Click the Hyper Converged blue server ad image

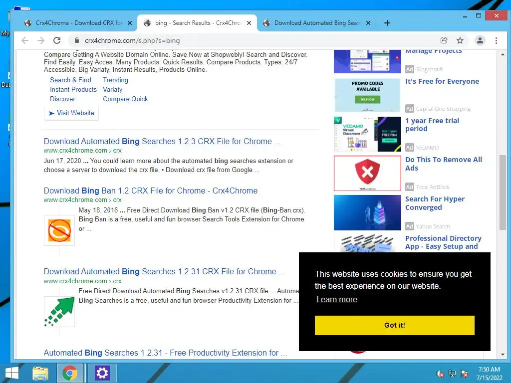[367, 212]
